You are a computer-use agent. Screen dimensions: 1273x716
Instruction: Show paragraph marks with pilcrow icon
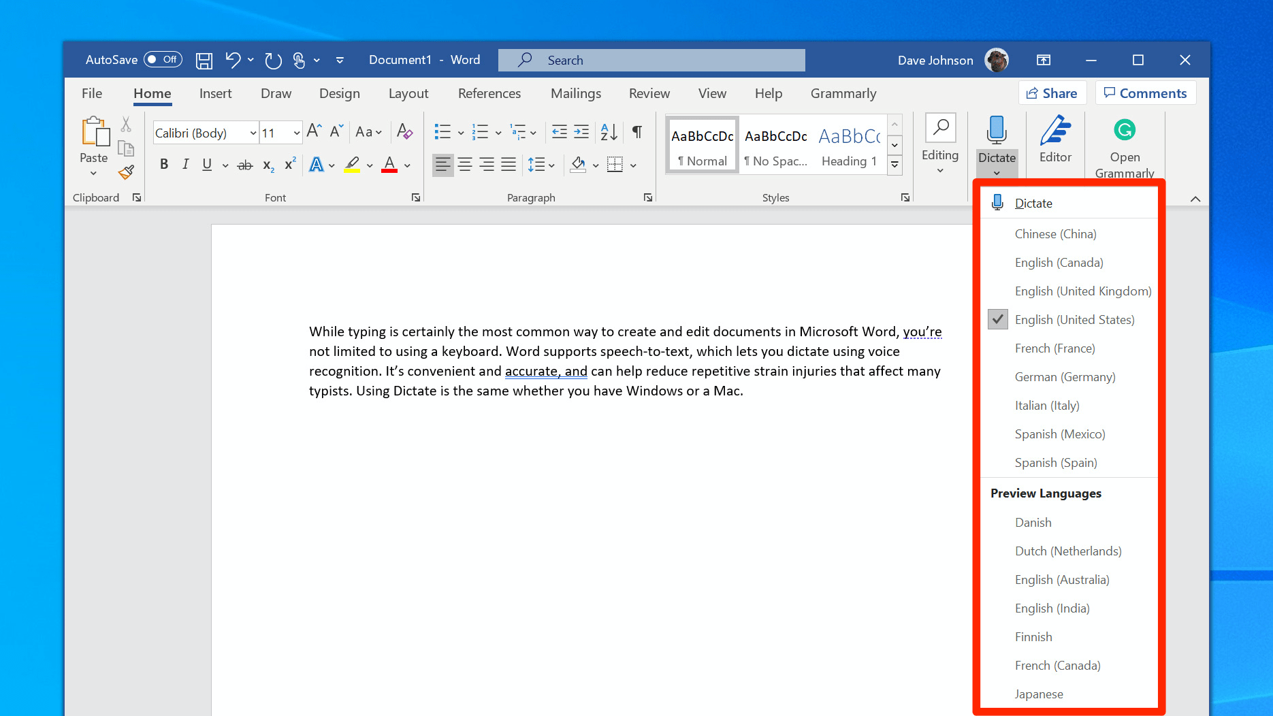(637, 131)
